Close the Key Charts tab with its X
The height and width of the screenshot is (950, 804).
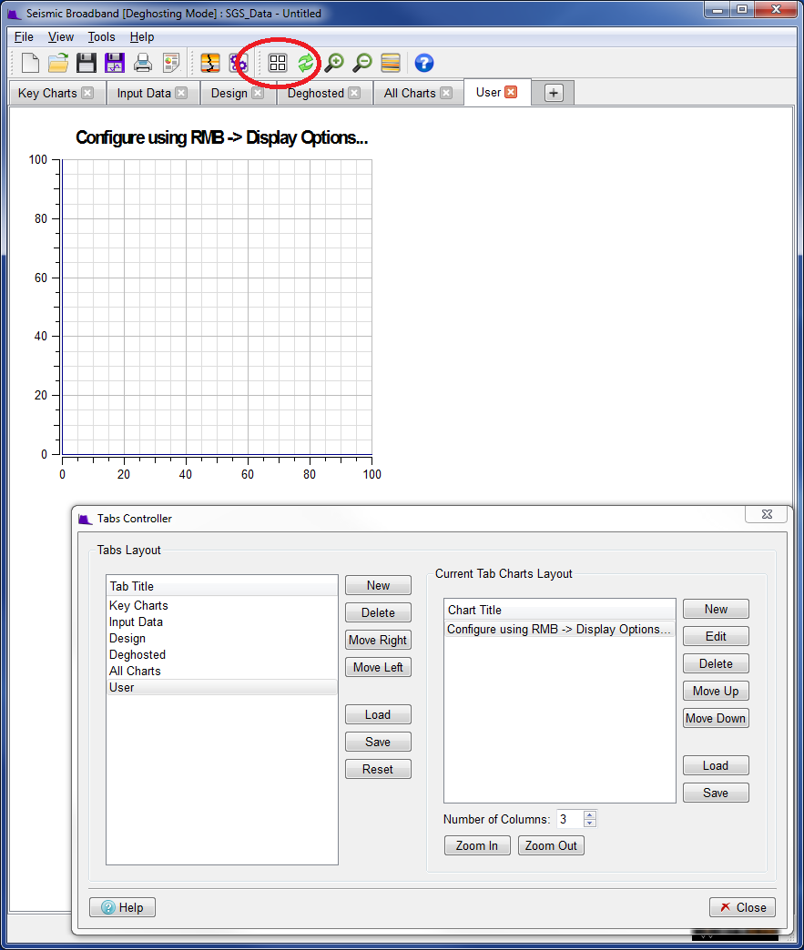(x=88, y=93)
